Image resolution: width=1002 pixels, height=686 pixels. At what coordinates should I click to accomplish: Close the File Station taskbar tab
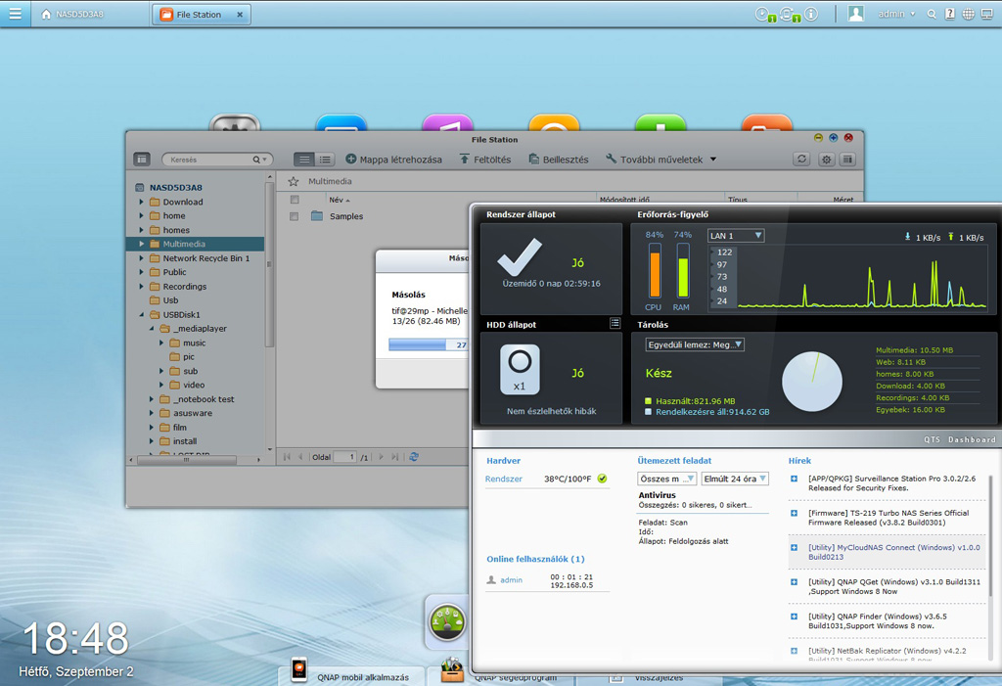click(x=240, y=14)
